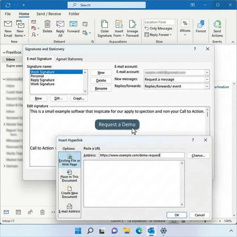Expand Reply Forwer dropdown in ribbon
Viewport: 237px width, 237px height.
click(x=171, y=35)
